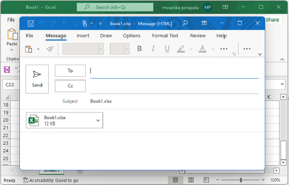This screenshot has height=185, width=289.
Task: Click the Subject field with Book1.xlsx
Action: pyautogui.click(x=174, y=101)
